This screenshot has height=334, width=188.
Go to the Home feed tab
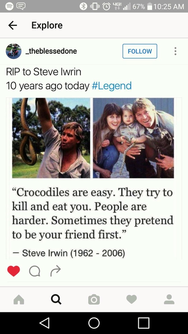click(19, 299)
